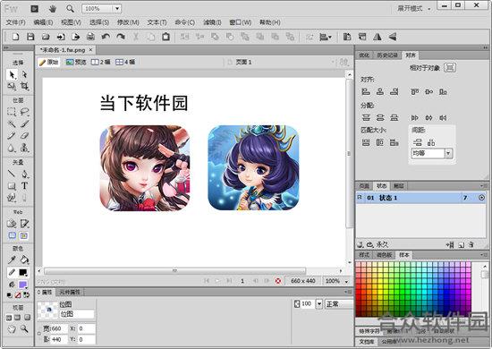
Task: Toggle Show slices and hotspots button
Action: tap(24, 235)
